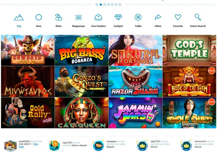The image size is (217, 153).
Task: Launch Gonzo's Quest Megaways tile
Action: coord(82,81)
